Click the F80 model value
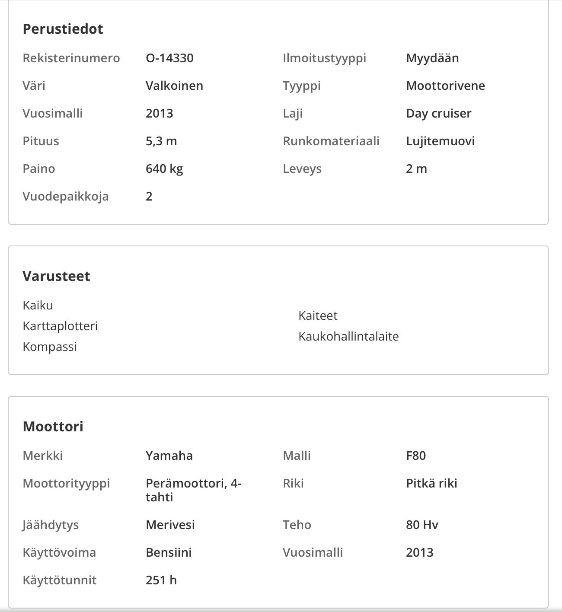The height and width of the screenshot is (612, 562). [416, 456]
